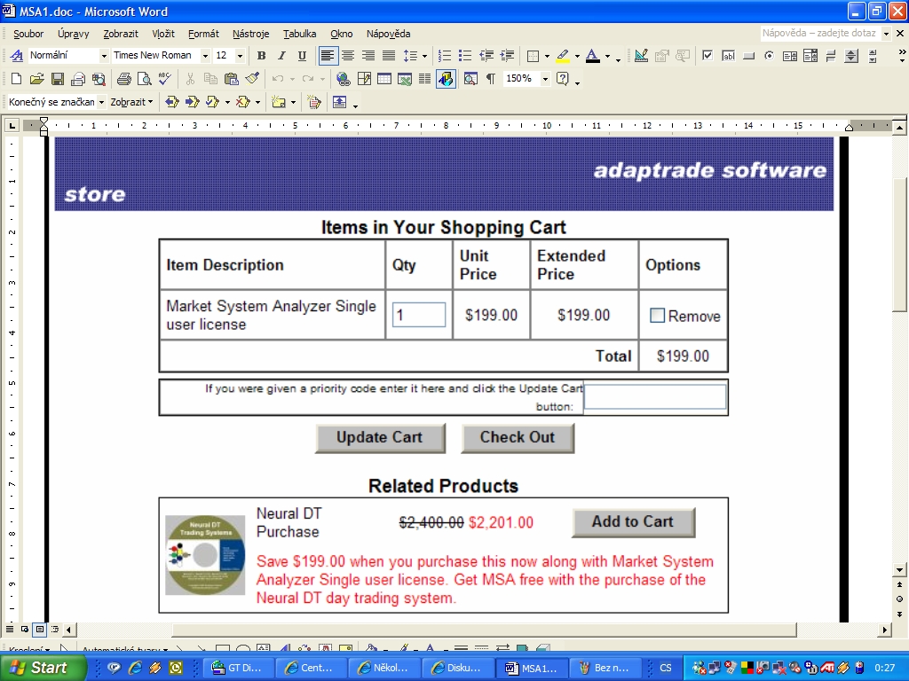Image resolution: width=909 pixels, height=681 pixels.
Task: Open the Styles and Formatting pane
Action: pyautogui.click(x=16, y=56)
